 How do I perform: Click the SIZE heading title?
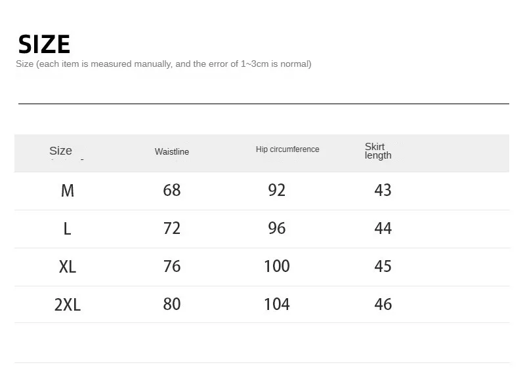click(x=44, y=44)
